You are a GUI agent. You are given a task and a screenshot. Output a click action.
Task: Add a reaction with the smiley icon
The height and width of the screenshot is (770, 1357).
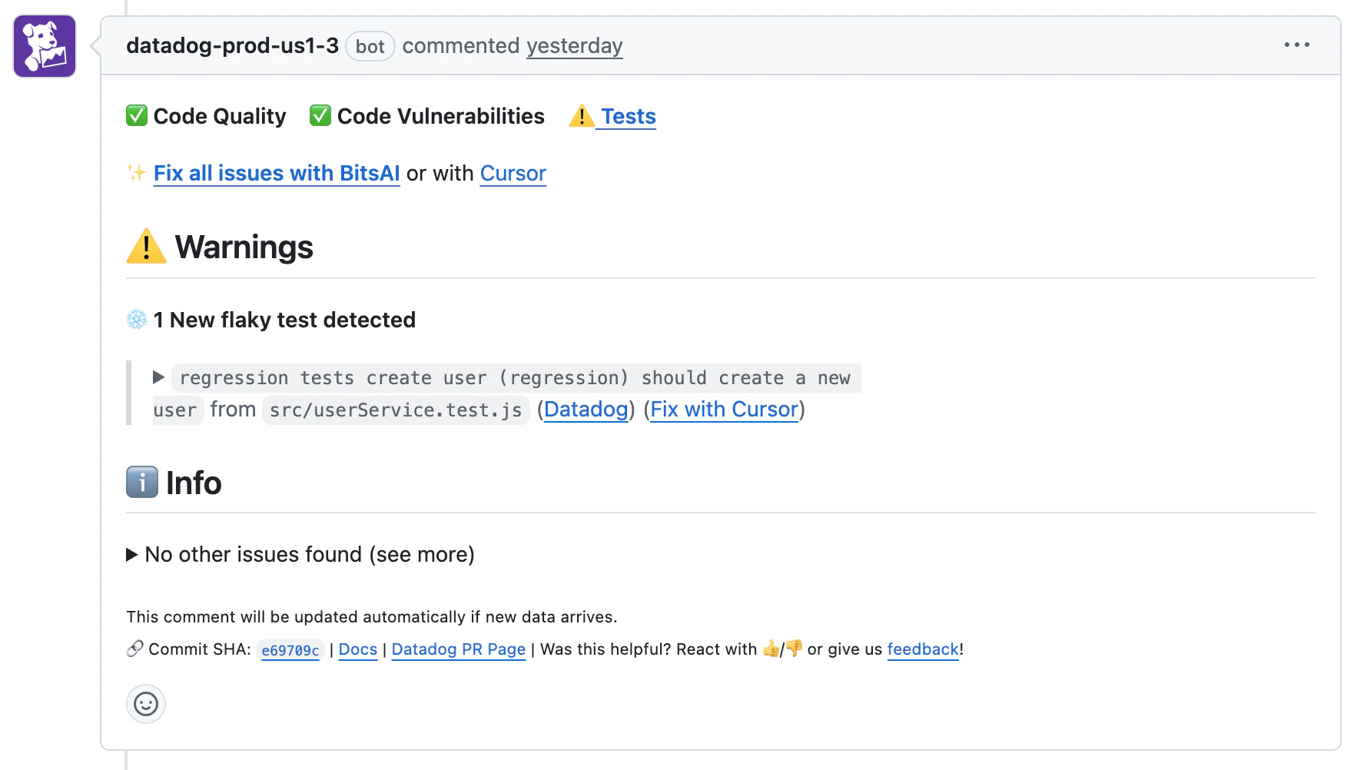pyautogui.click(x=146, y=703)
